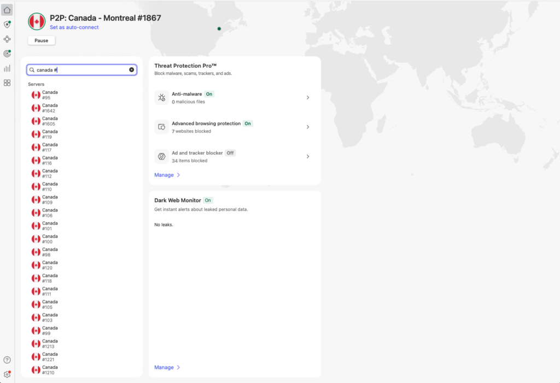Expand Ad and tracker blocker chevron
Screen dimensions: 560x383
308,156
